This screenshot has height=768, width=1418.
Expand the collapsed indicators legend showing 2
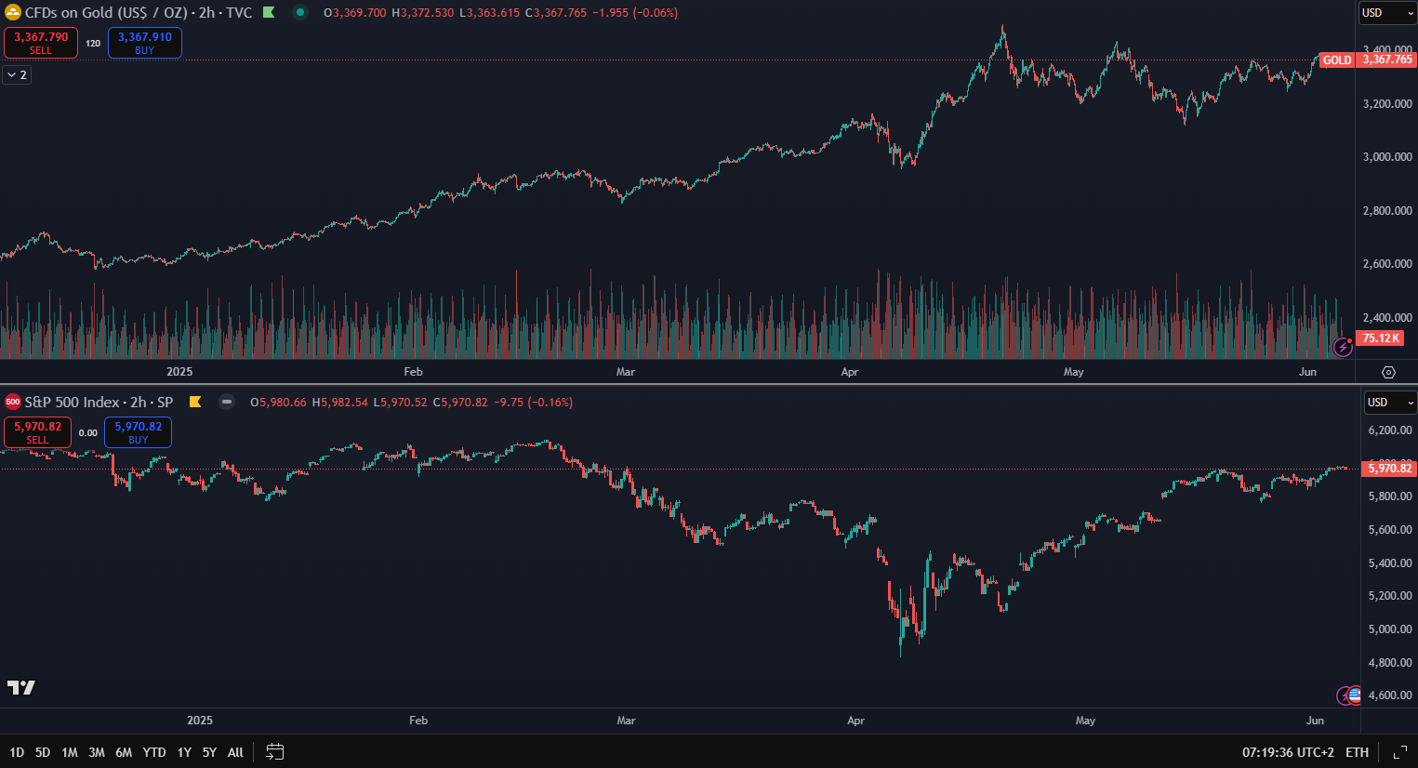point(17,74)
